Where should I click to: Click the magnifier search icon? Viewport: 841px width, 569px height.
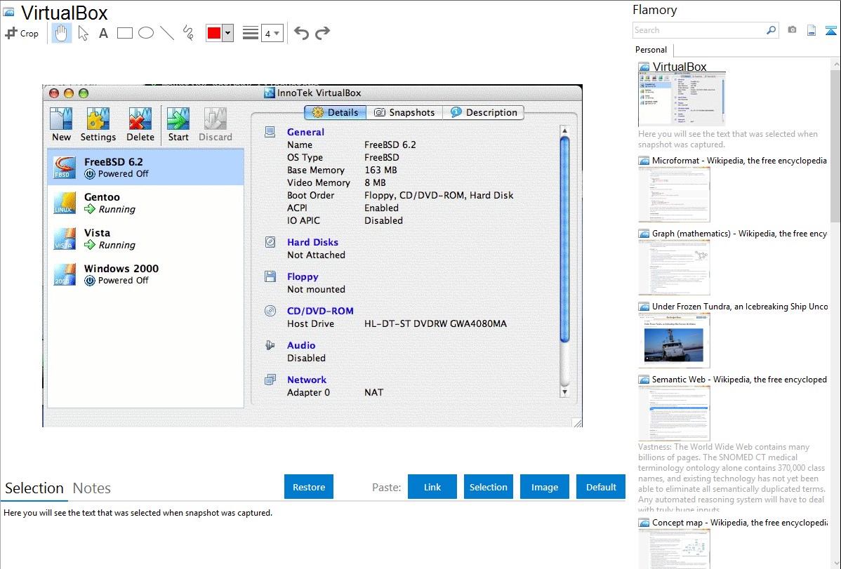click(x=772, y=30)
